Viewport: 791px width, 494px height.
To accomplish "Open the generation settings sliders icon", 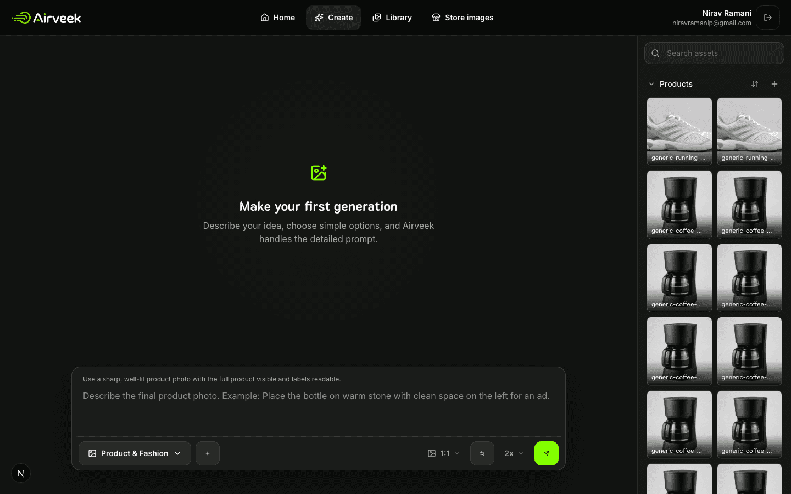I will 482,453.
